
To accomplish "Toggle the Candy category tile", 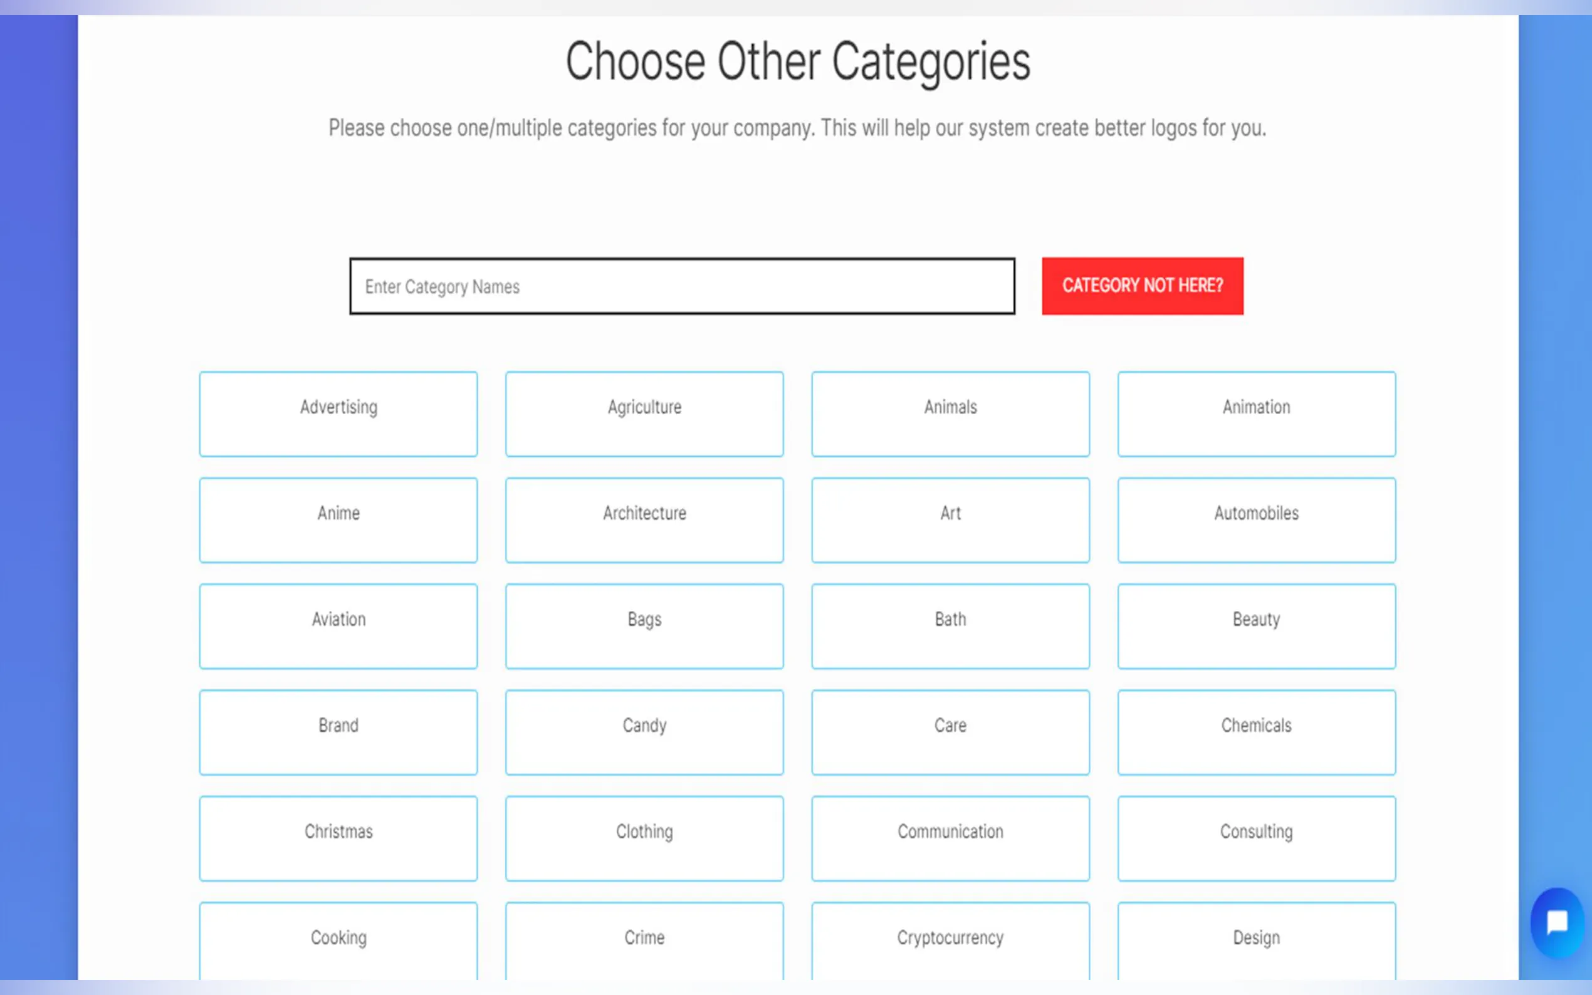I will click(644, 732).
